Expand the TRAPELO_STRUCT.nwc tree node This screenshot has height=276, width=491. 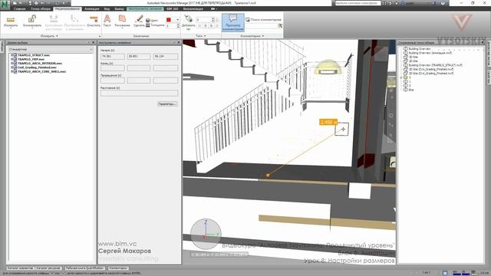[12, 55]
